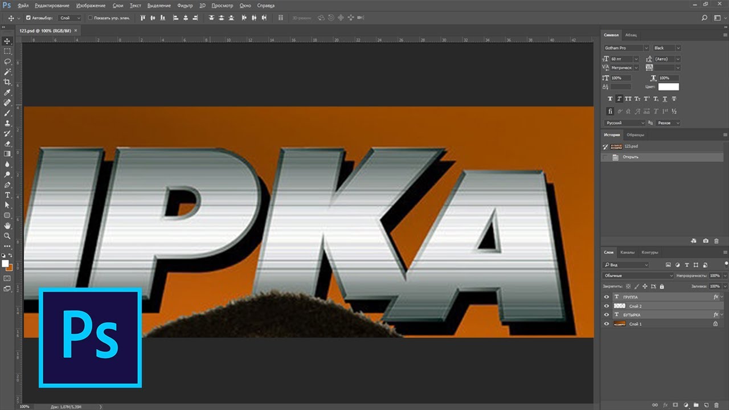Pick the Eyedropper tool
Screen dimensions: 729x410
(x=7, y=92)
